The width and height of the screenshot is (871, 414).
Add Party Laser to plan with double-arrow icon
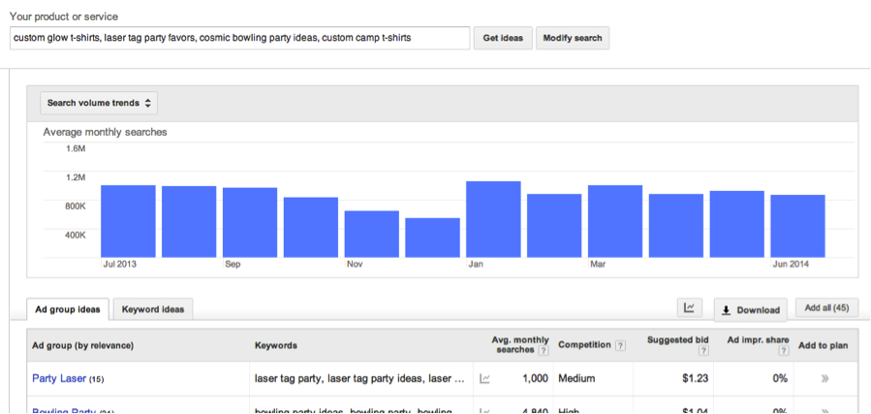pos(824,378)
